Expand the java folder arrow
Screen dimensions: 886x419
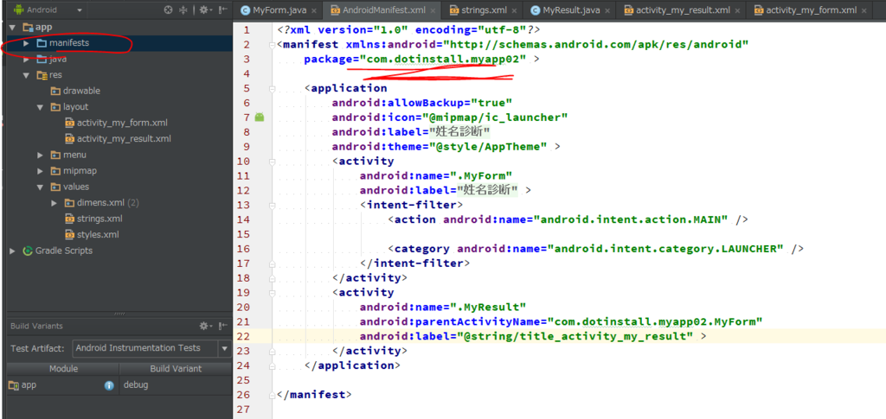[x=26, y=60]
